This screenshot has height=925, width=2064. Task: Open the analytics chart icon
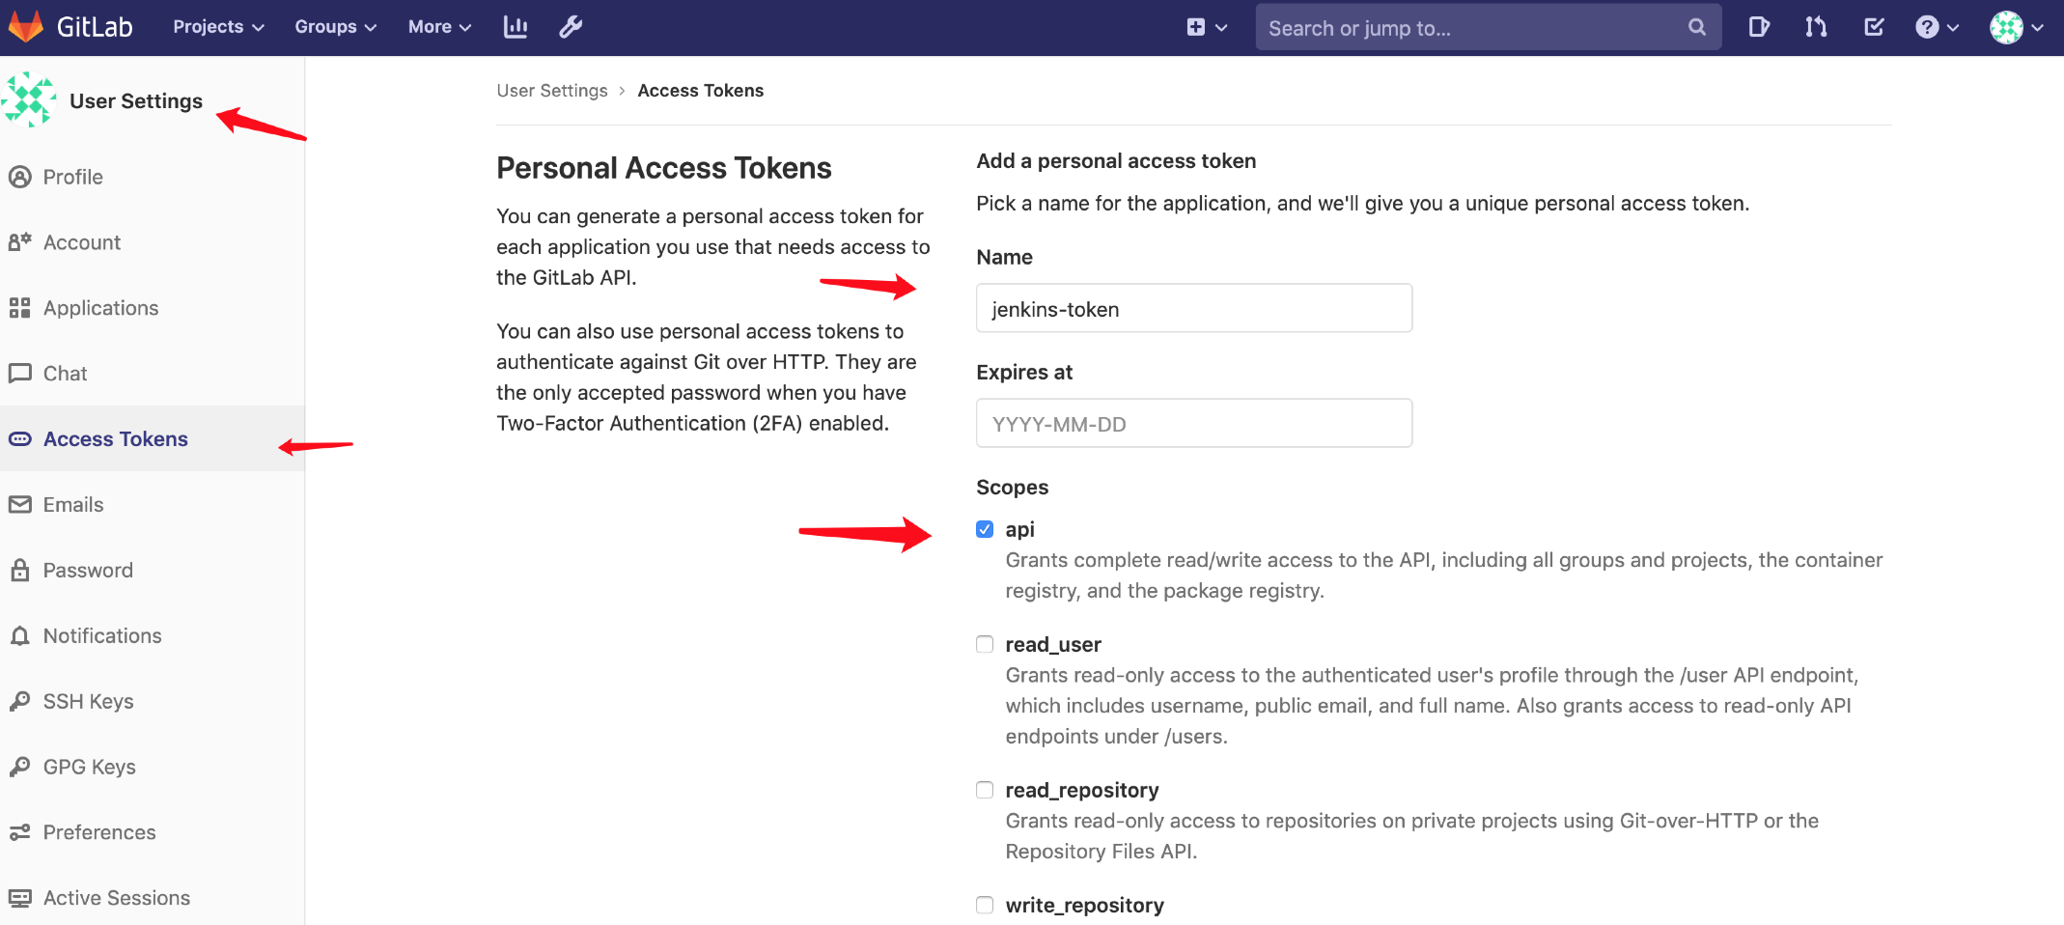516,27
